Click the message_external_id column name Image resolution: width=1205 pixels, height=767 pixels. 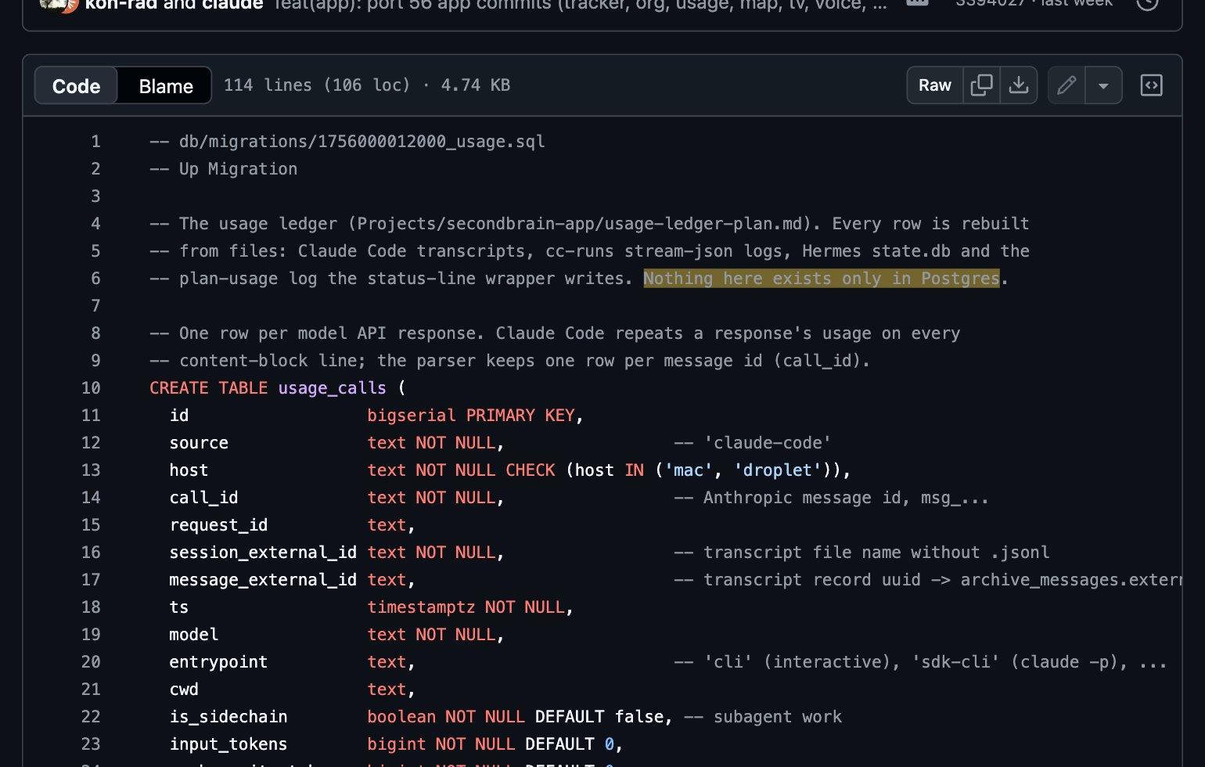tap(263, 580)
